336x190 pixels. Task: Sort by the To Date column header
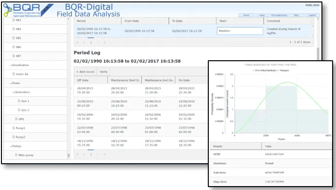click(192, 21)
